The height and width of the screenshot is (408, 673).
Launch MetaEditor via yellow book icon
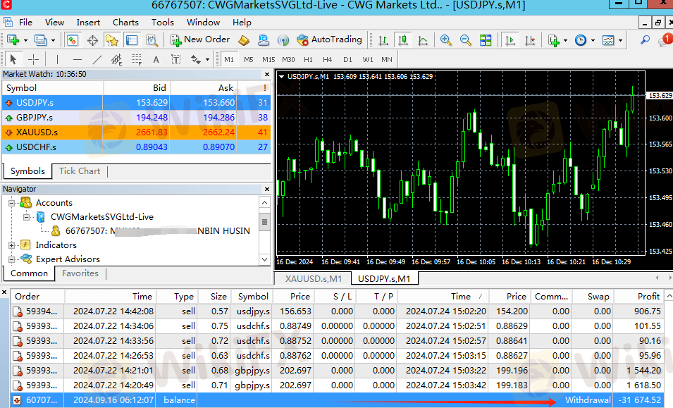click(x=244, y=40)
